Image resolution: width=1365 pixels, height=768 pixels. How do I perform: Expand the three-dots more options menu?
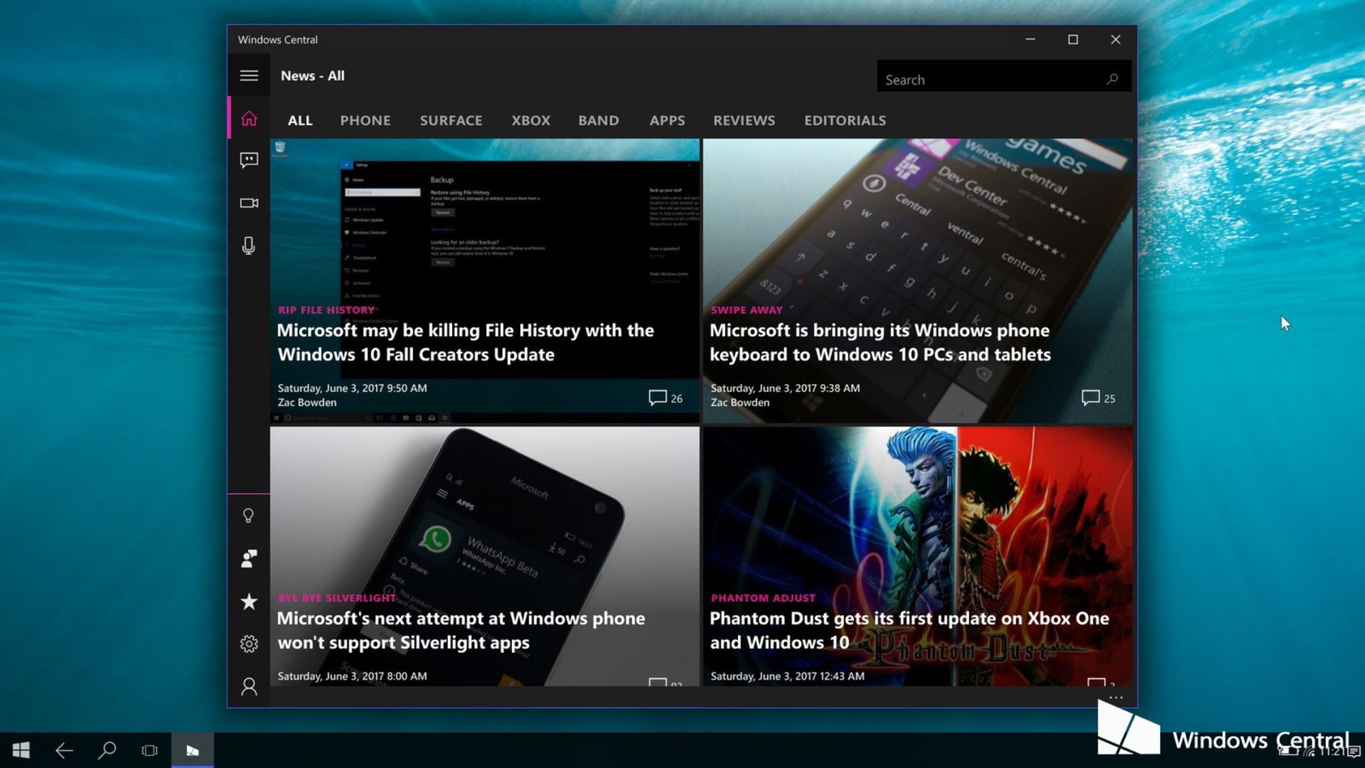[x=1116, y=698]
